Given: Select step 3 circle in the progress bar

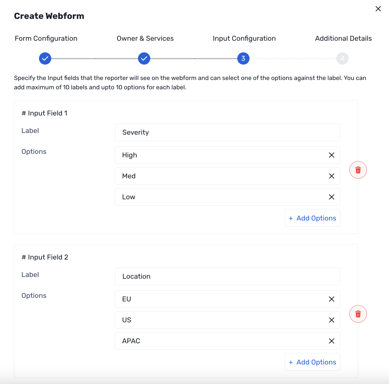Looking at the screenshot, I should pyautogui.click(x=243, y=58).
